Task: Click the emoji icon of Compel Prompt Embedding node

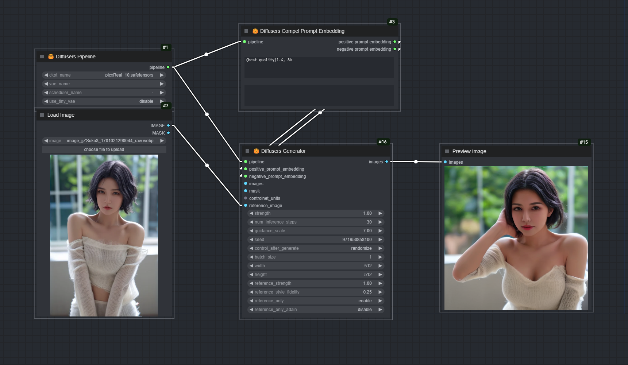Action: pos(255,31)
